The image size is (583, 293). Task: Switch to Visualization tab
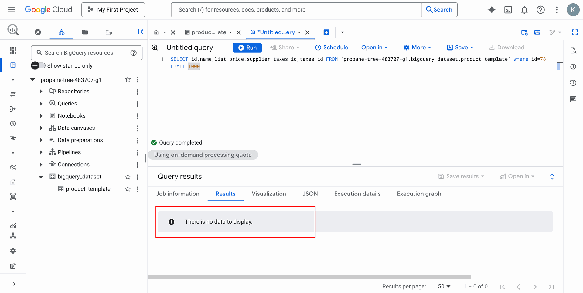click(x=269, y=194)
